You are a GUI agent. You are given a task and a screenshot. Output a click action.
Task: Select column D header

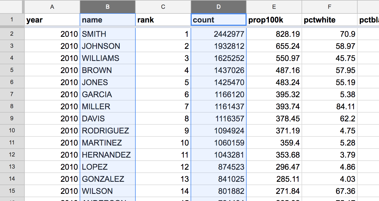[x=219, y=7]
